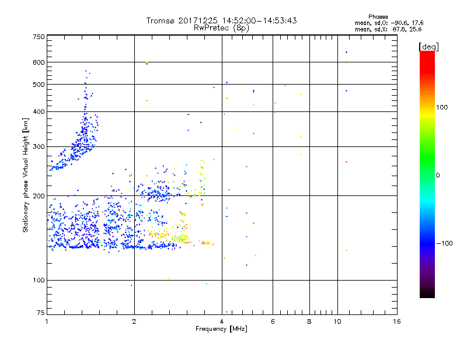Click the '0' color bar tick label
The image size is (467, 350).
[x=438, y=175]
